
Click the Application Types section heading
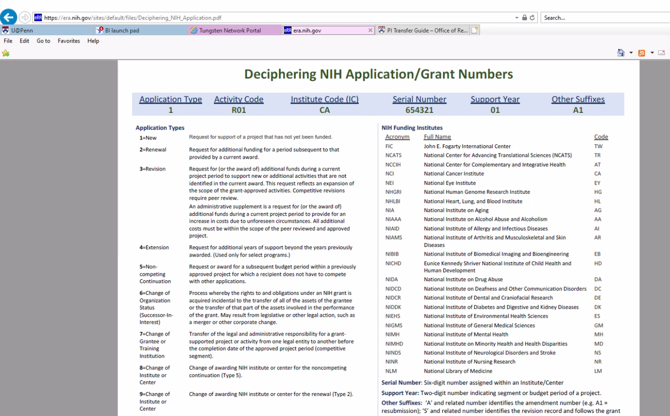tap(160, 128)
